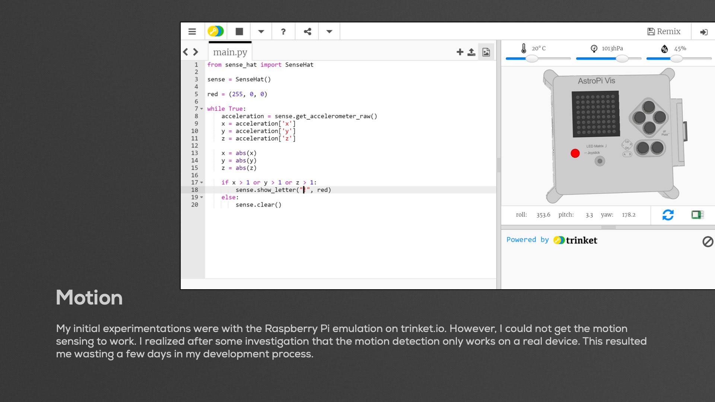Click the Remix button
The image size is (715, 402).
(664, 32)
